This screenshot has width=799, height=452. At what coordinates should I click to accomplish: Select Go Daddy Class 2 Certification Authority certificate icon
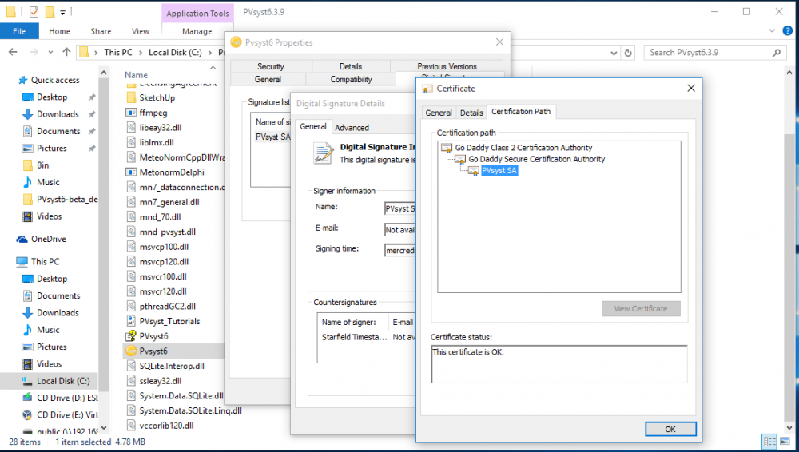[x=447, y=148]
